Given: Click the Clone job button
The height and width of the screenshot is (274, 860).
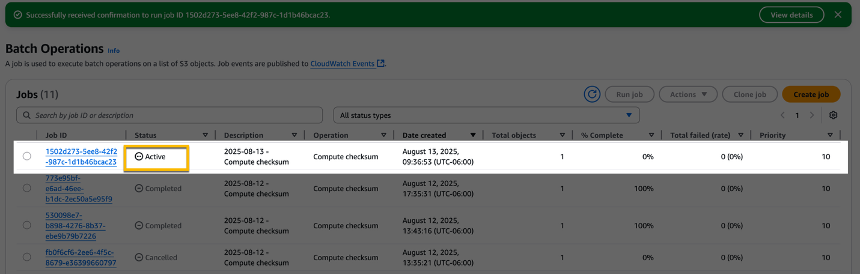Looking at the screenshot, I should [x=749, y=94].
